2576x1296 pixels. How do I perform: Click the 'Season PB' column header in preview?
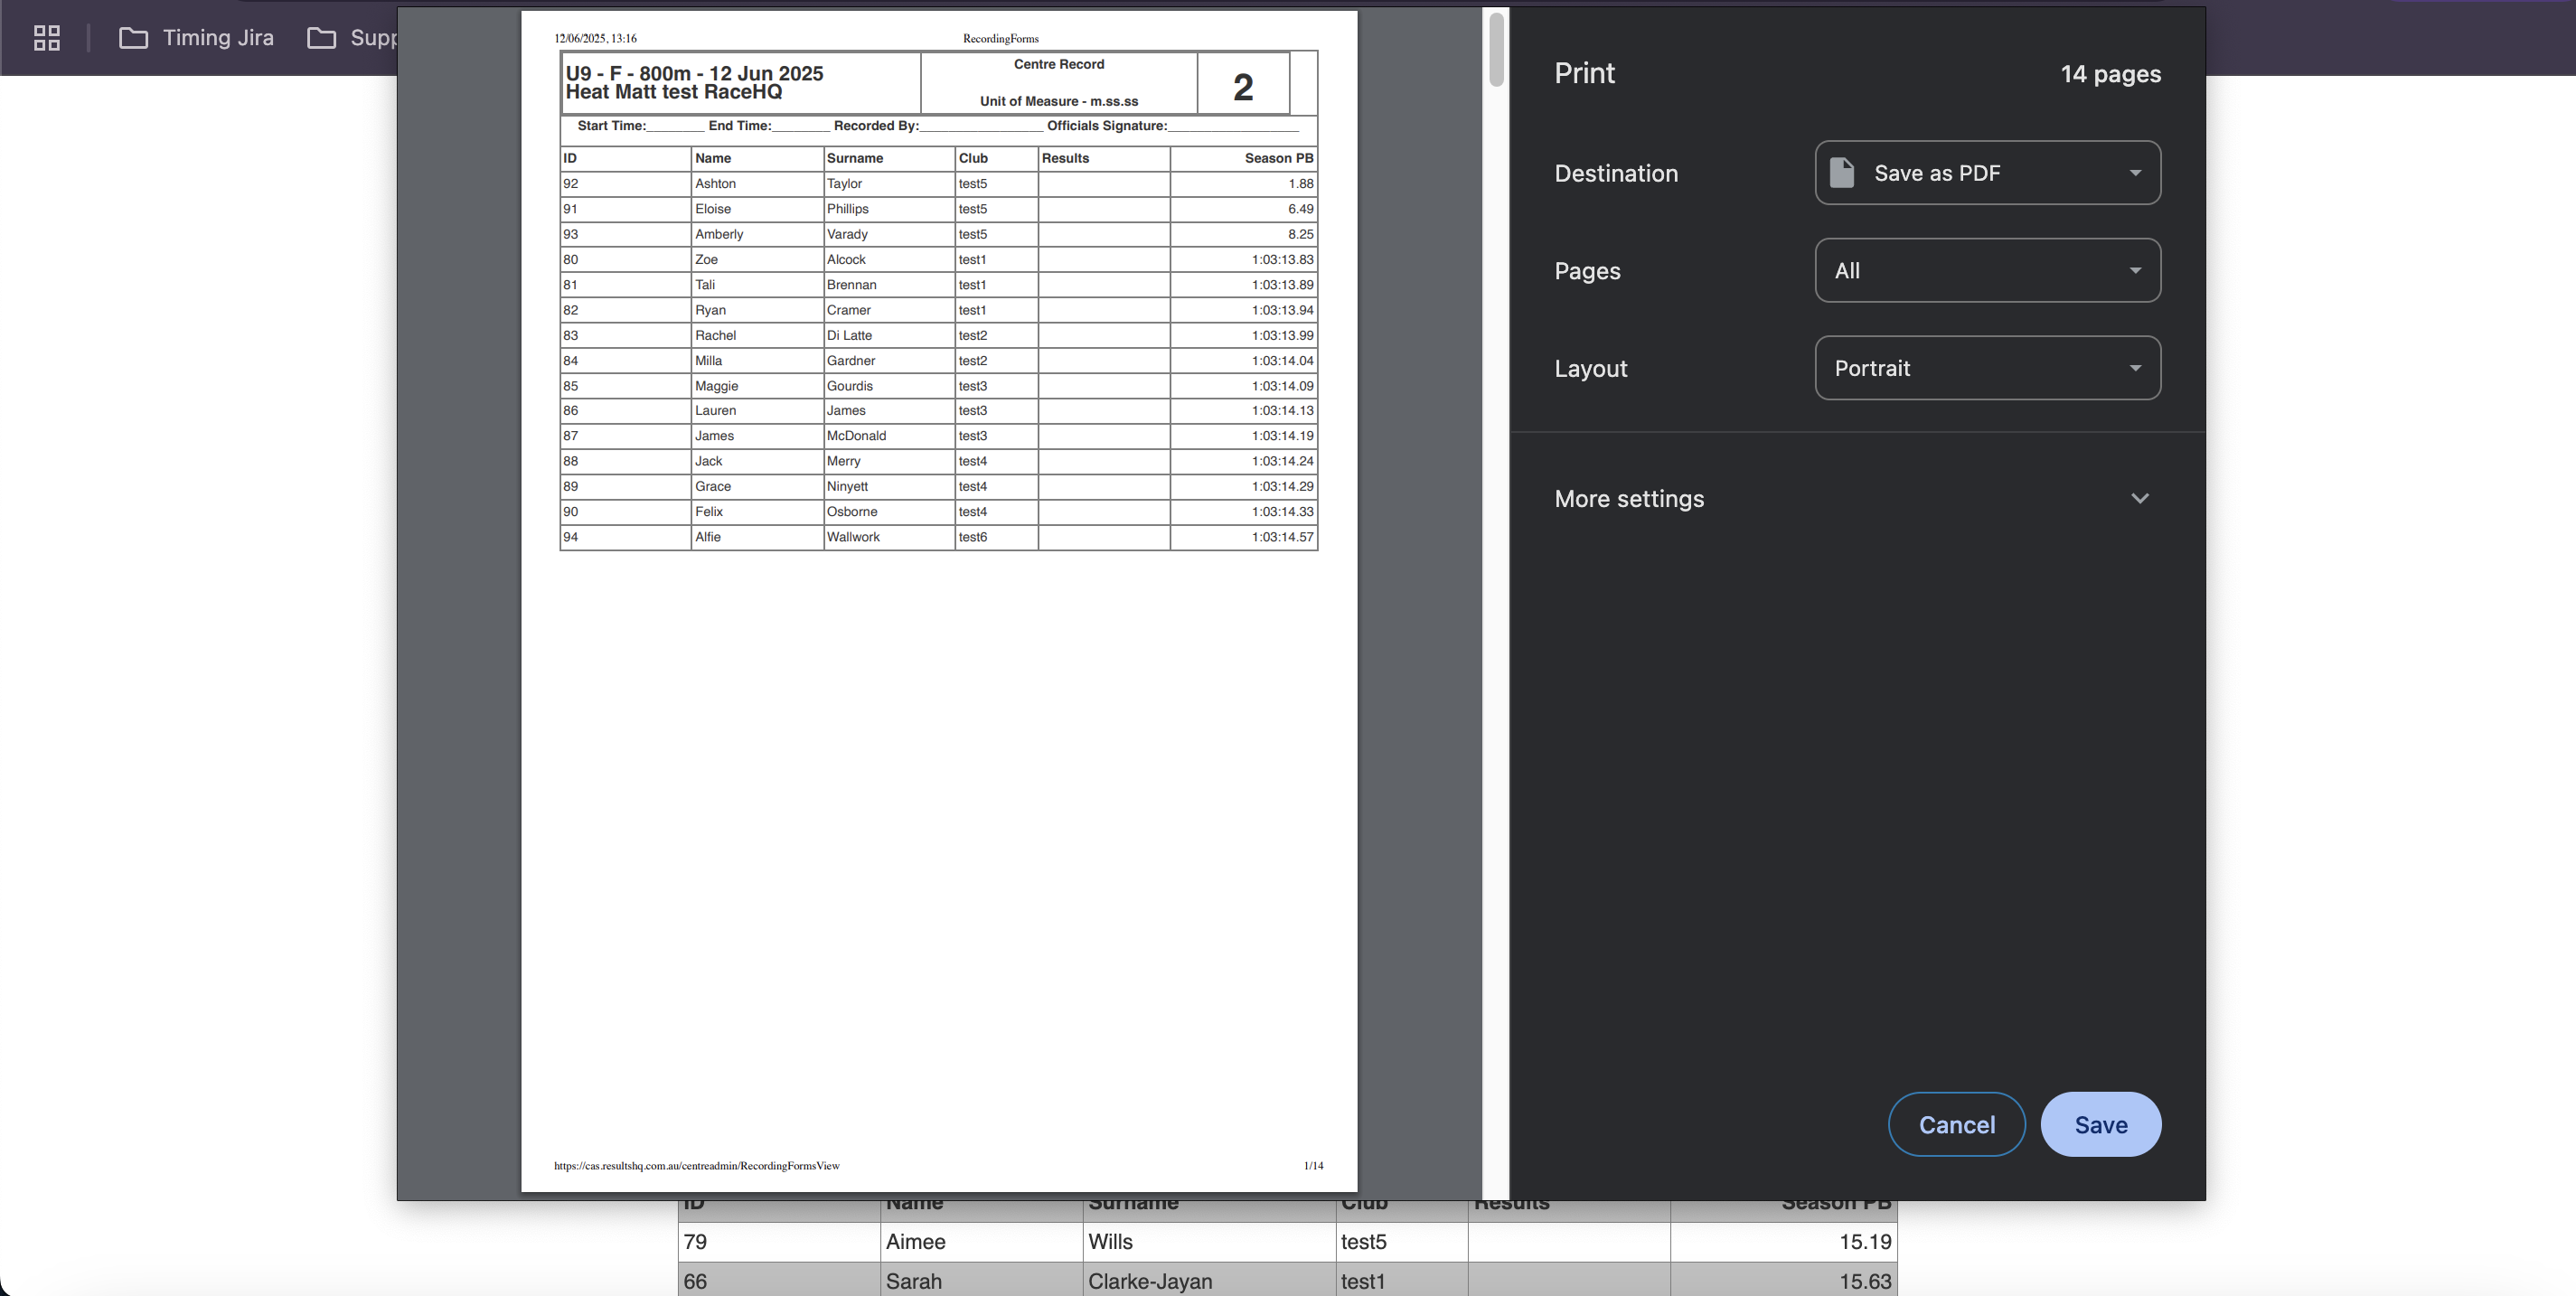coord(1278,158)
